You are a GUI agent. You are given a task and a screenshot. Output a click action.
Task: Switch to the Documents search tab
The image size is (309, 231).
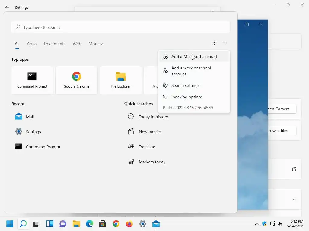pos(55,44)
